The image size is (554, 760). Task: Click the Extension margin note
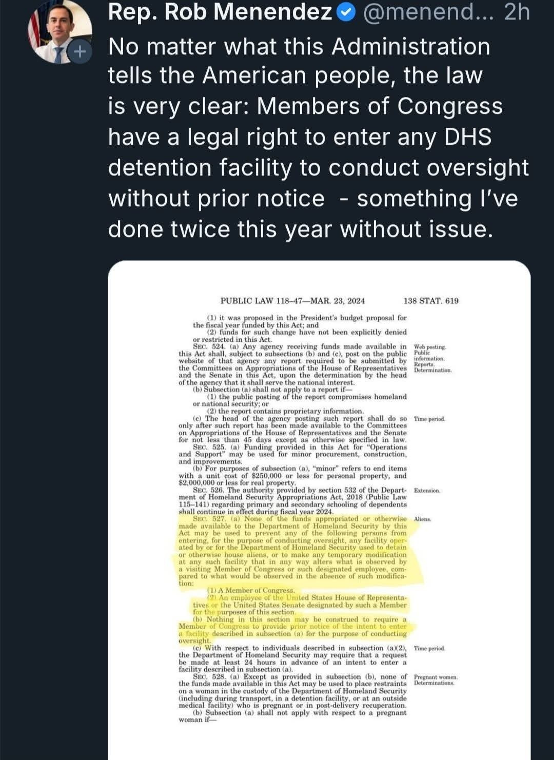pos(427,491)
